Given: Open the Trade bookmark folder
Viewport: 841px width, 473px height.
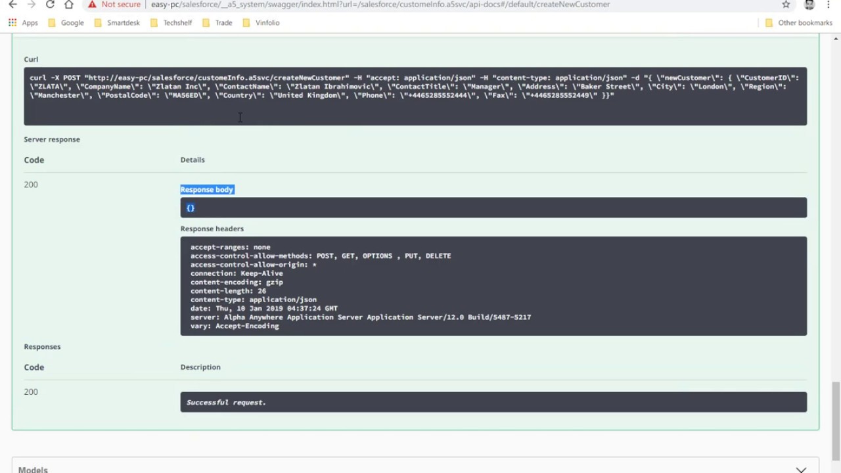Looking at the screenshot, I should tap(217, 22).
